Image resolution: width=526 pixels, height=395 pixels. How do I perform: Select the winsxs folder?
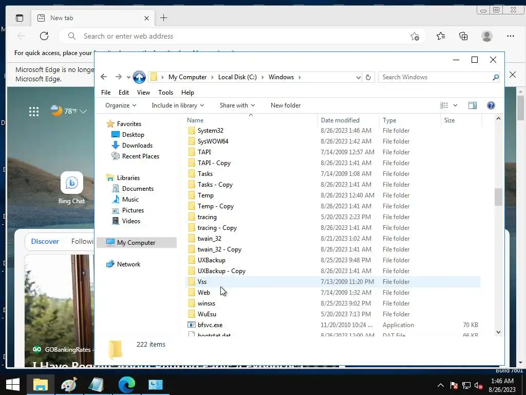coord(206,303)
